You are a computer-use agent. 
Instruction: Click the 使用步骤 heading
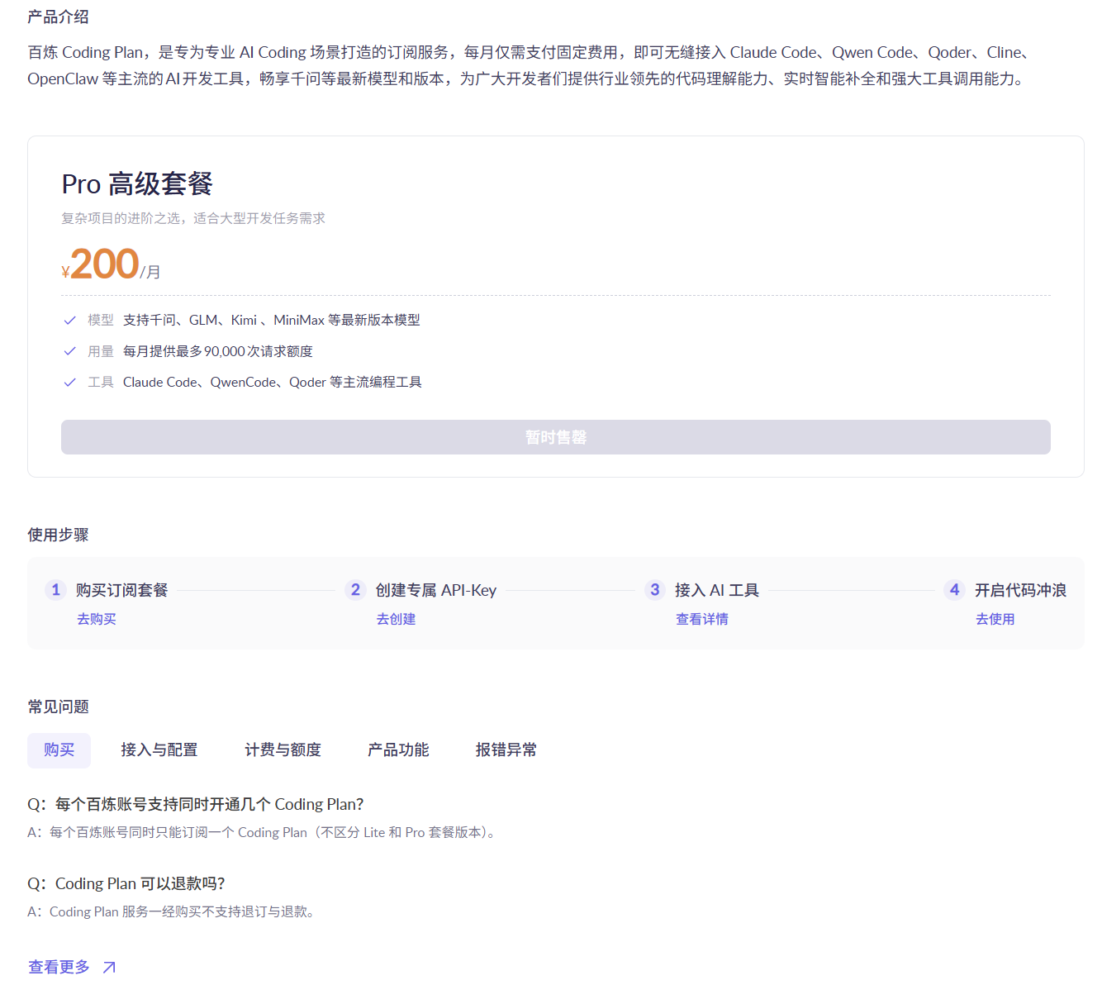click(58, 535)
